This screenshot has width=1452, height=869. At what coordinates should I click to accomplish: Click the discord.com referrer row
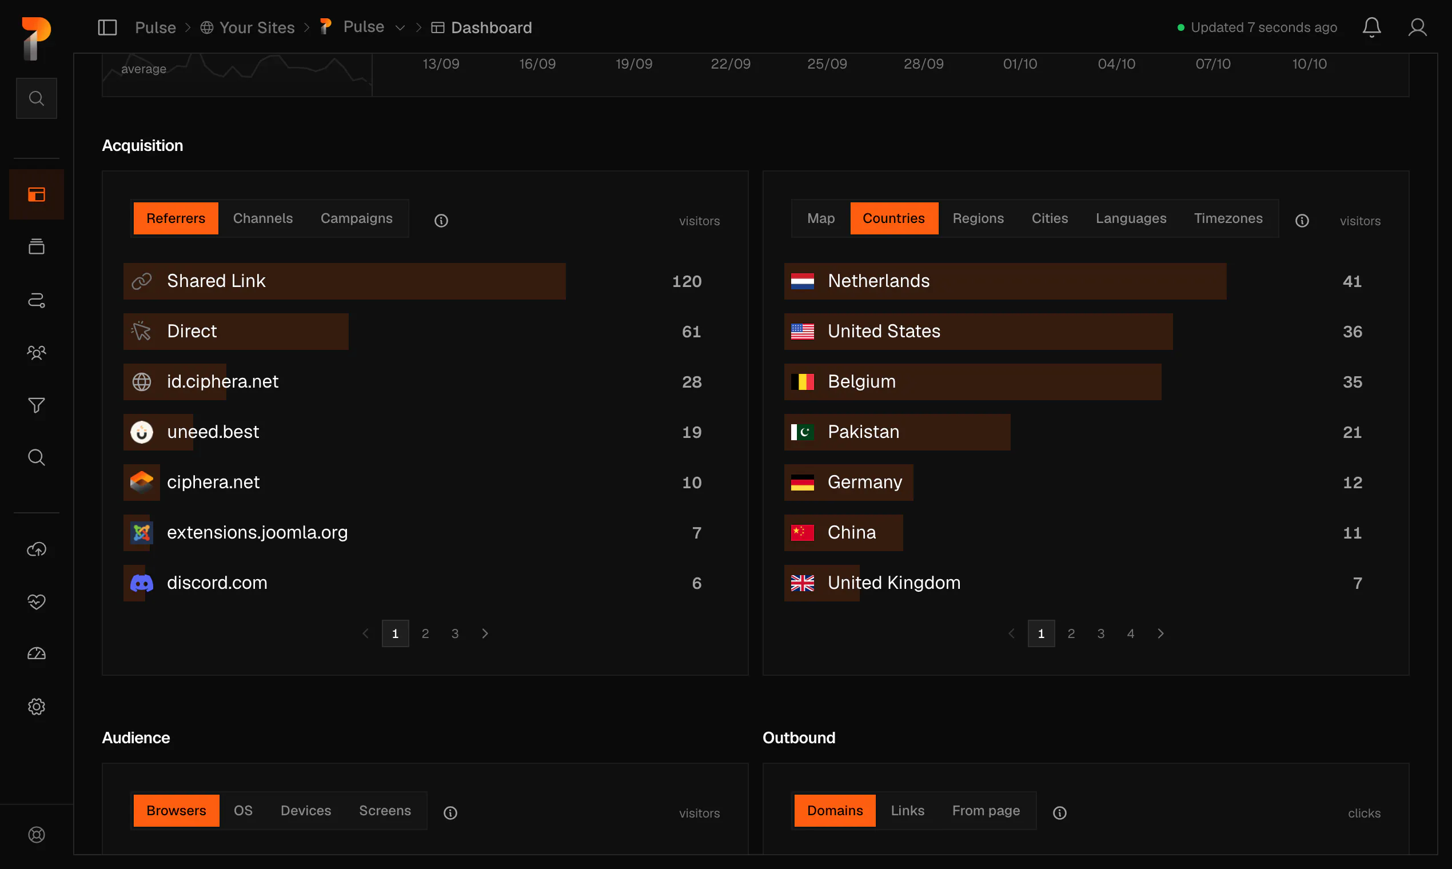[425, 583]
